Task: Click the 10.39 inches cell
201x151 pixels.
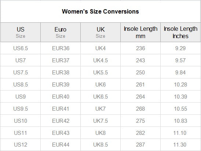Action: (x=180, y=96)
